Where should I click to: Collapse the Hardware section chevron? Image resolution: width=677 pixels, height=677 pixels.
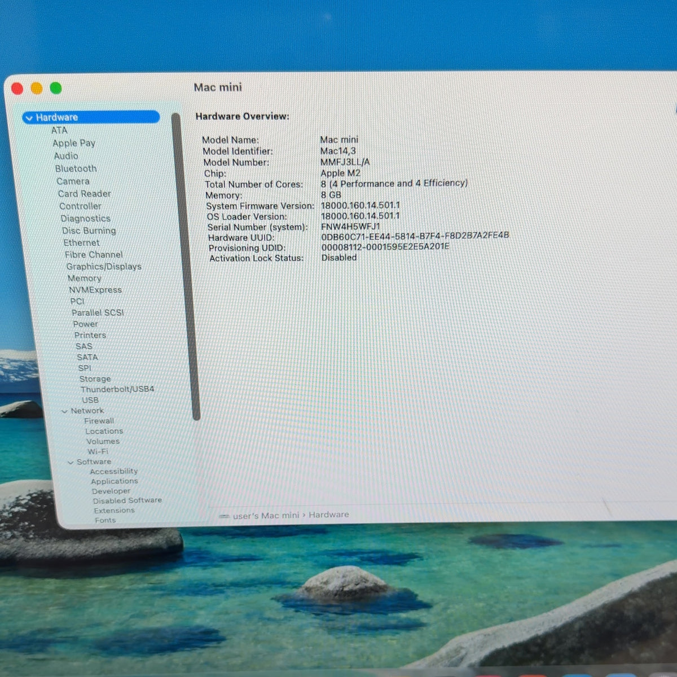[29, 118]
